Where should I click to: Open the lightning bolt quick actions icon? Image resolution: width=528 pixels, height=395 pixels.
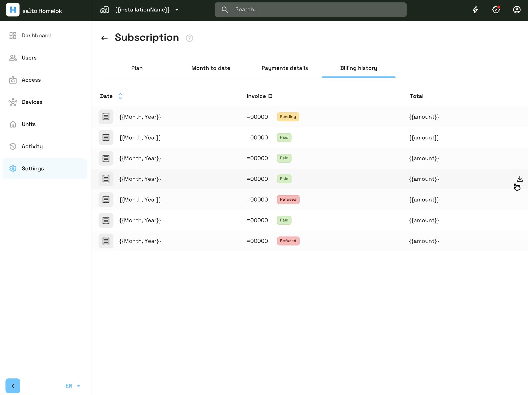tap(475, 10)
